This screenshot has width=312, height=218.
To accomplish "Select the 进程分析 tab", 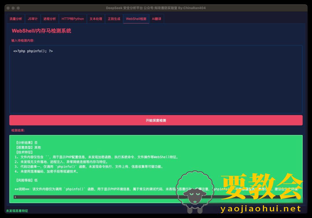I will [x=50, y=19].
